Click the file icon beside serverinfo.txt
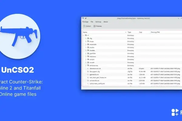Screen dimensions: 182x121 (88, 80)
